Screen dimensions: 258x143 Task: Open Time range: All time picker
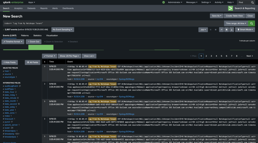tap(236, 23)
